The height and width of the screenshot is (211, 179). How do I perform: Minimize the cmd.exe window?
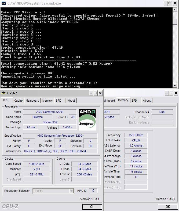(166, 3)
